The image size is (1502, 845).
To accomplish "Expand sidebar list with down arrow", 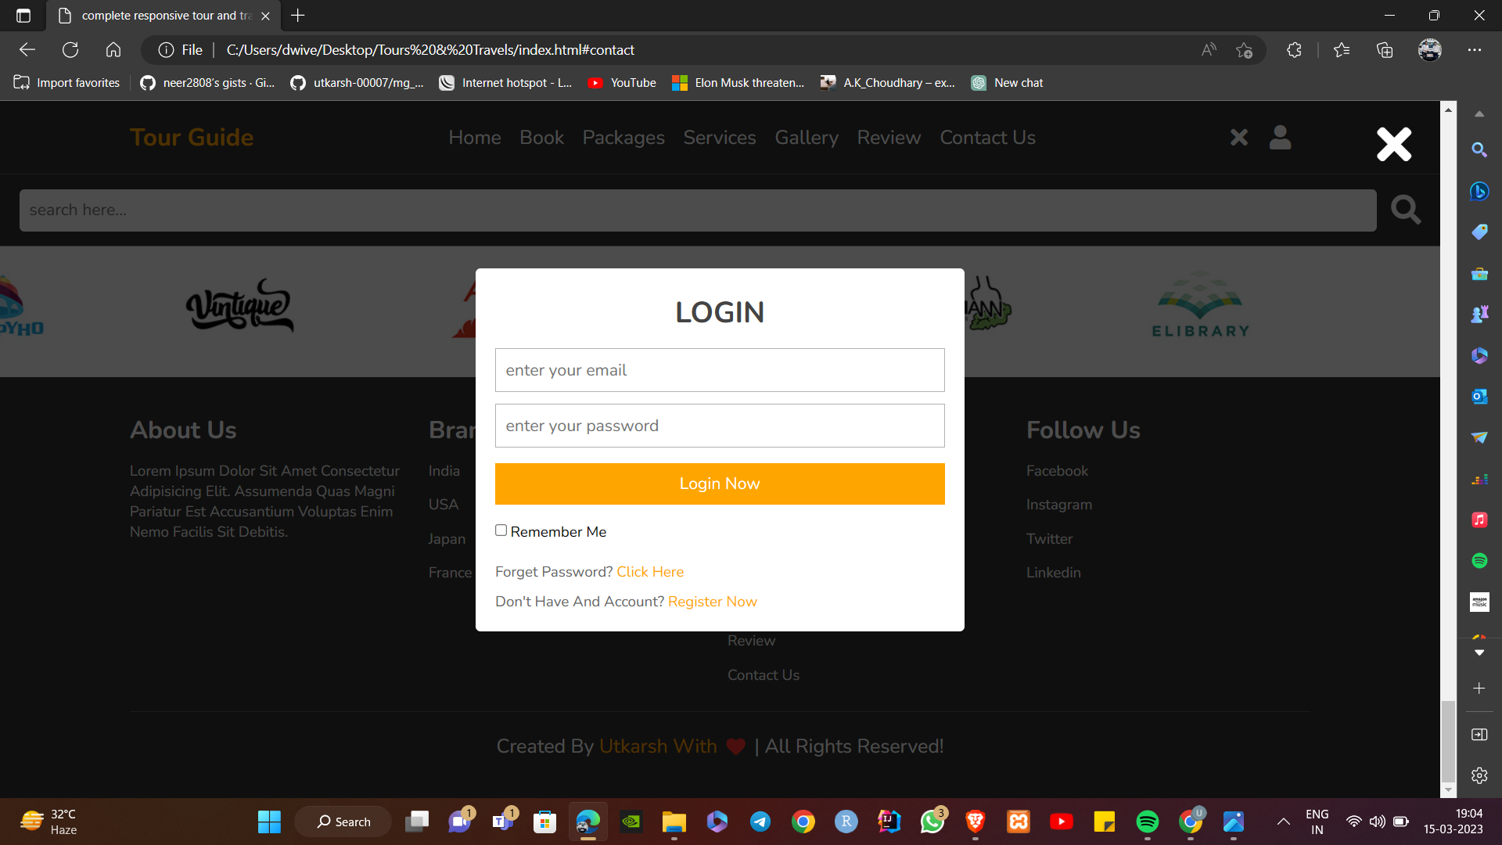I will point(1479,653).
